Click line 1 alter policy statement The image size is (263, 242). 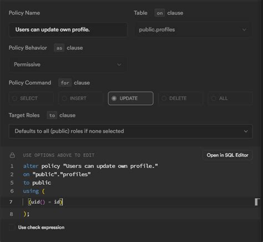click(x=90, y=166)
